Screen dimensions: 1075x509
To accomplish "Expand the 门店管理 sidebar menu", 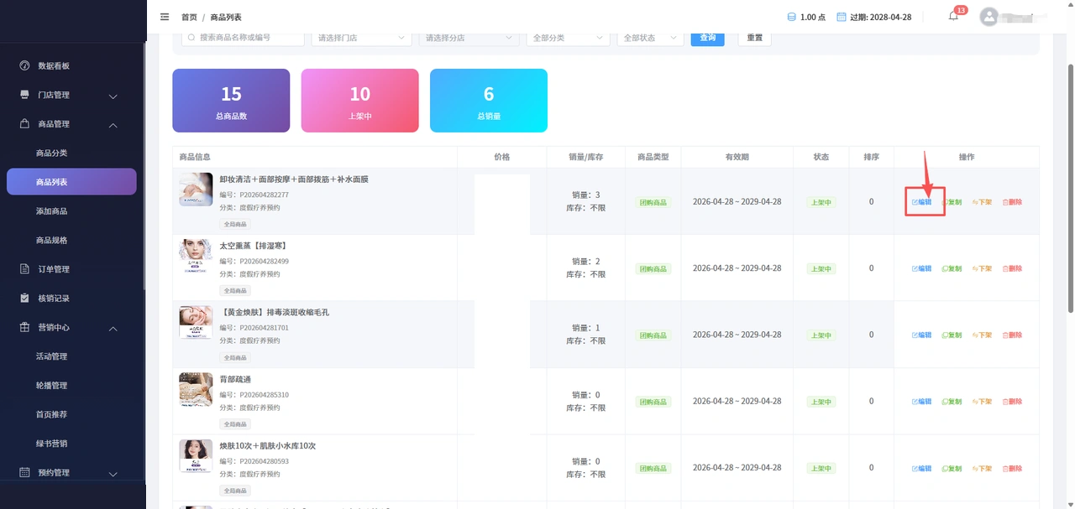I will click(71, 96).
